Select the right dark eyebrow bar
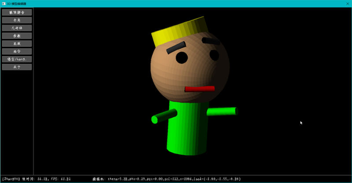The height and width of the screenshot is (183, 352). point(211,41)
